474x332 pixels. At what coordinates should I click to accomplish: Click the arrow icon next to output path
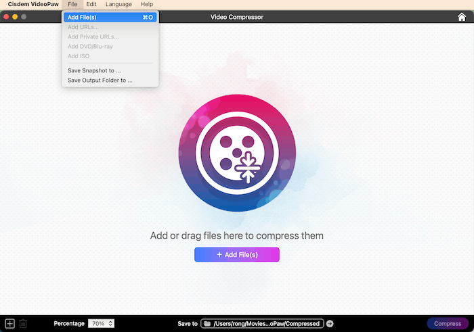(x=330, y=324)
